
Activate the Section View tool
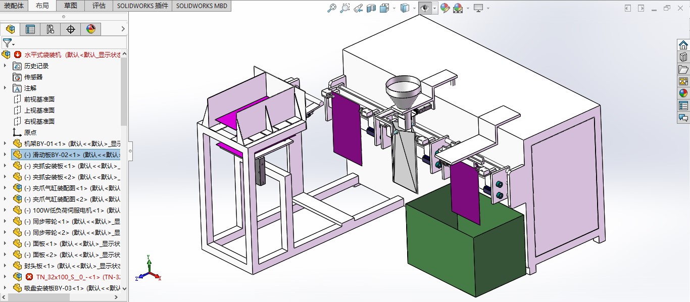tap(371, 8)
